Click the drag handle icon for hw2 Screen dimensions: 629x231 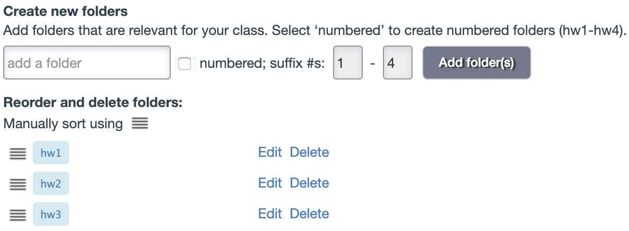pyautogui.click(x=18, y=184)
